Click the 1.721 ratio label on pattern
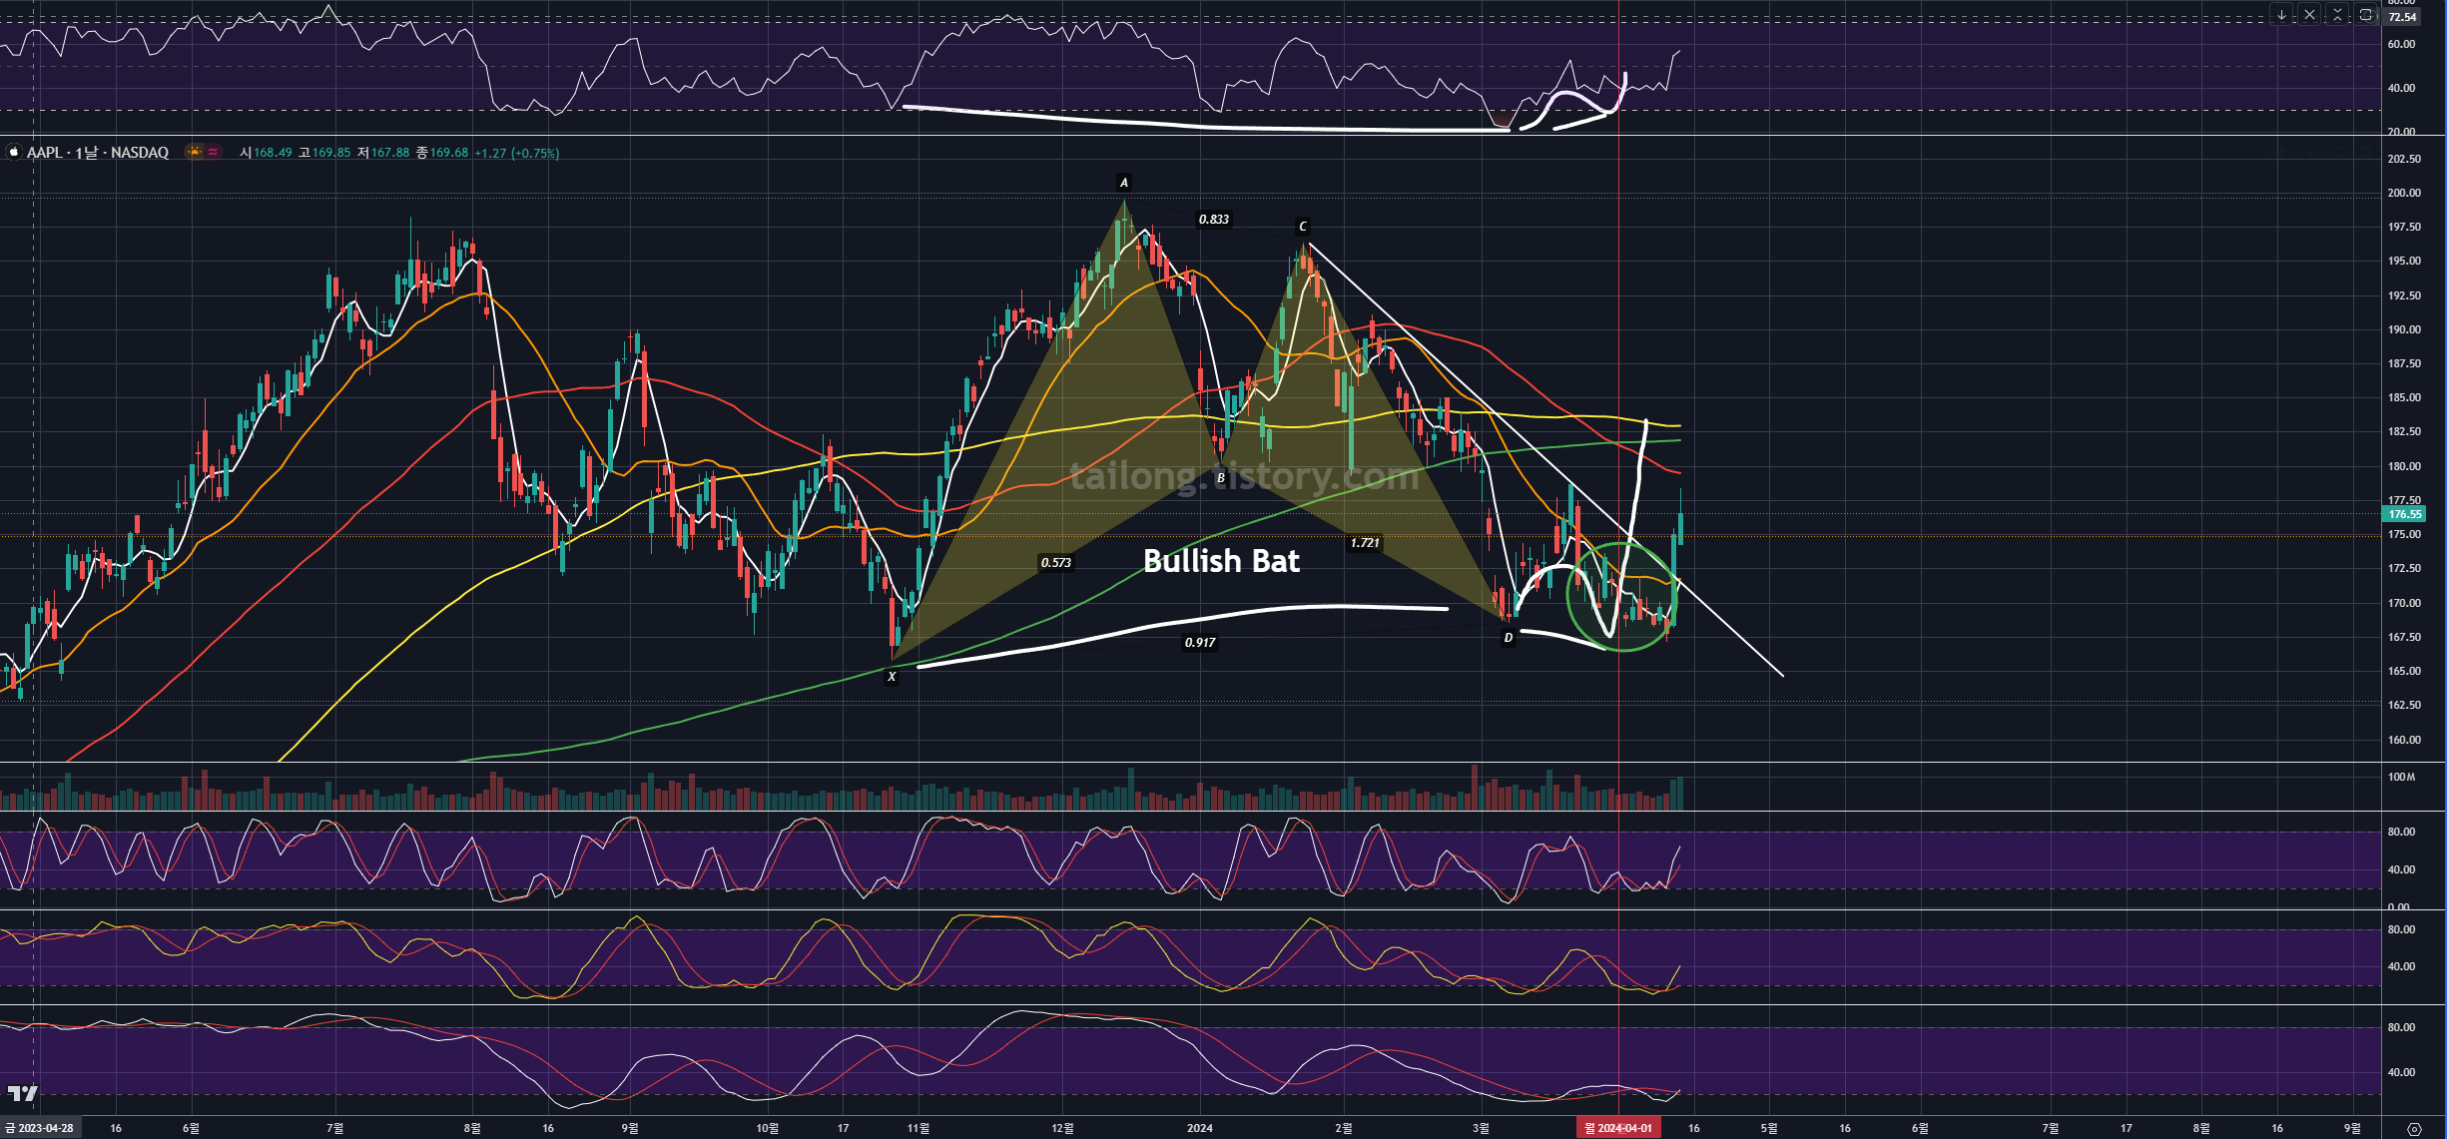 (1364, 543)
